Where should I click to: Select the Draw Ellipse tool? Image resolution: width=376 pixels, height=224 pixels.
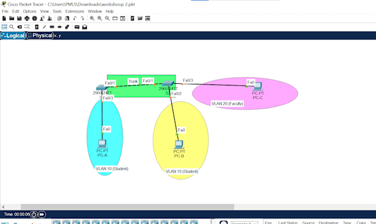60,27
